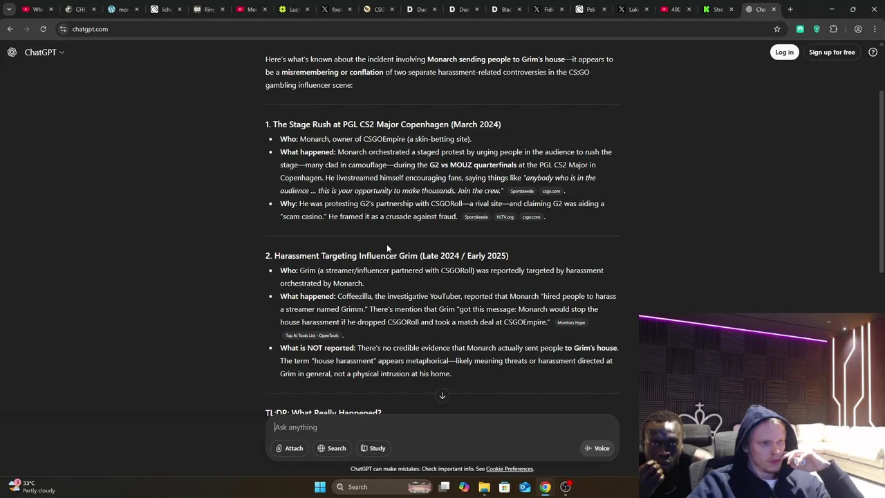Viewport: 885px width, 498px height.
Task: Go back in browser history
Action: (10, 29)
